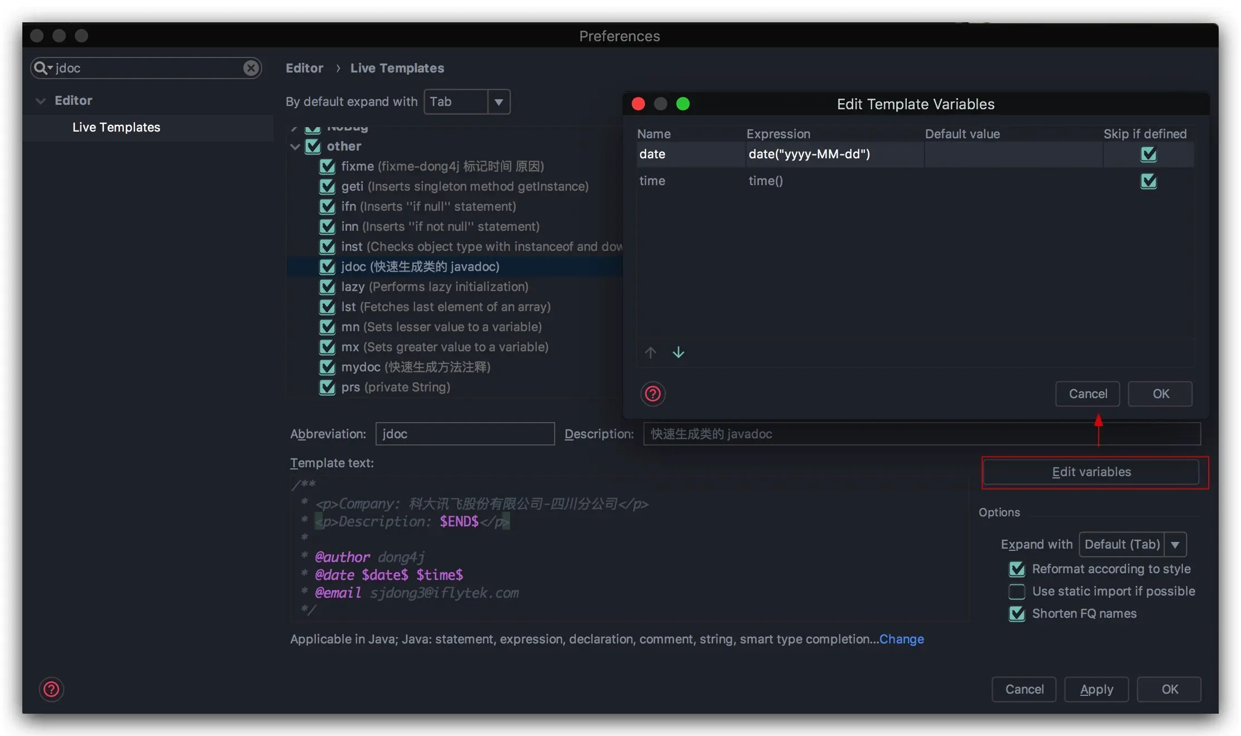The width and height of the screenshot is (1241, 736).
Task: Open help in Edit Template Variables dialog
Action: 652,394
